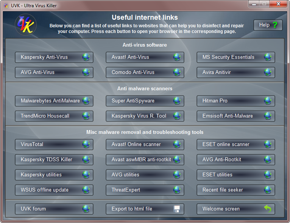Open MS Security Essentials website

coord(235,57)
